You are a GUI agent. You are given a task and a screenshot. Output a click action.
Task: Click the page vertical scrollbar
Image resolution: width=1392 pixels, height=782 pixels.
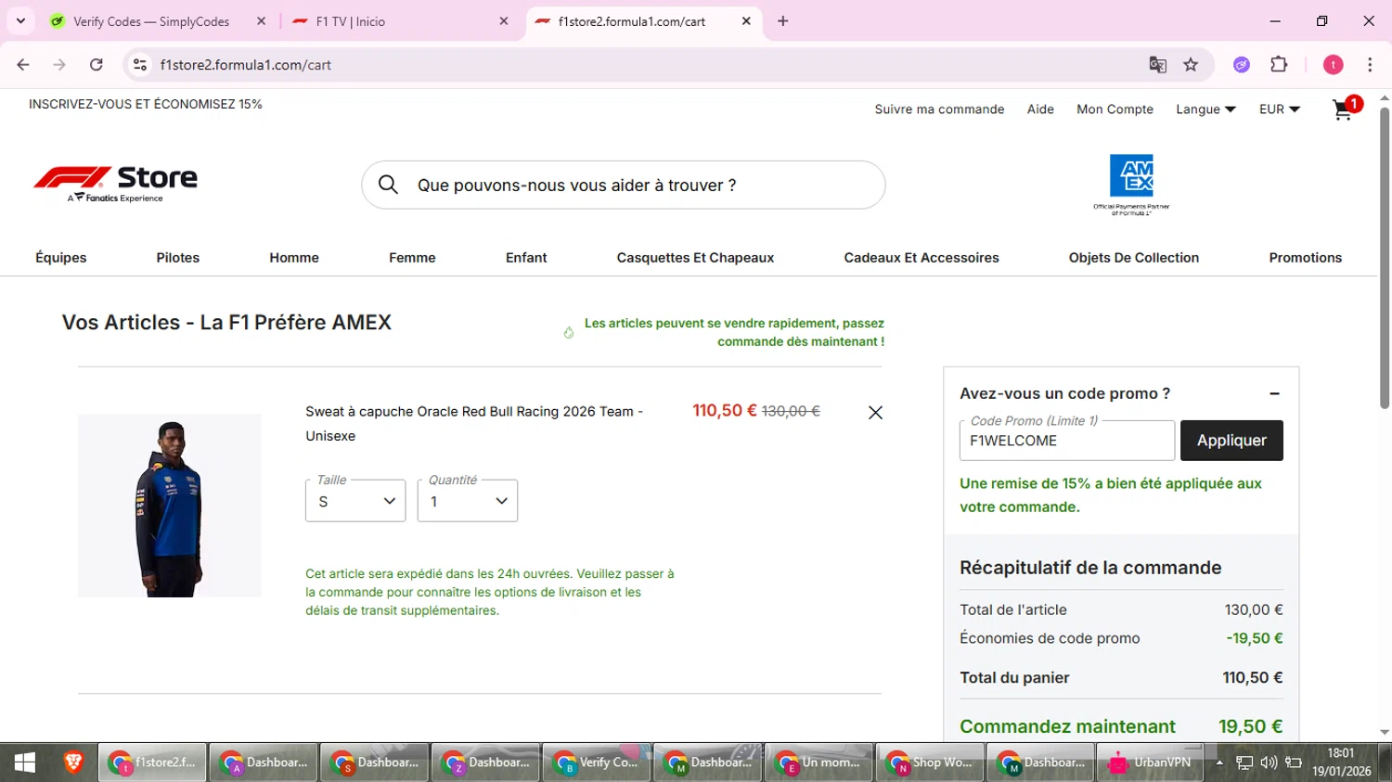(1385, 260)
